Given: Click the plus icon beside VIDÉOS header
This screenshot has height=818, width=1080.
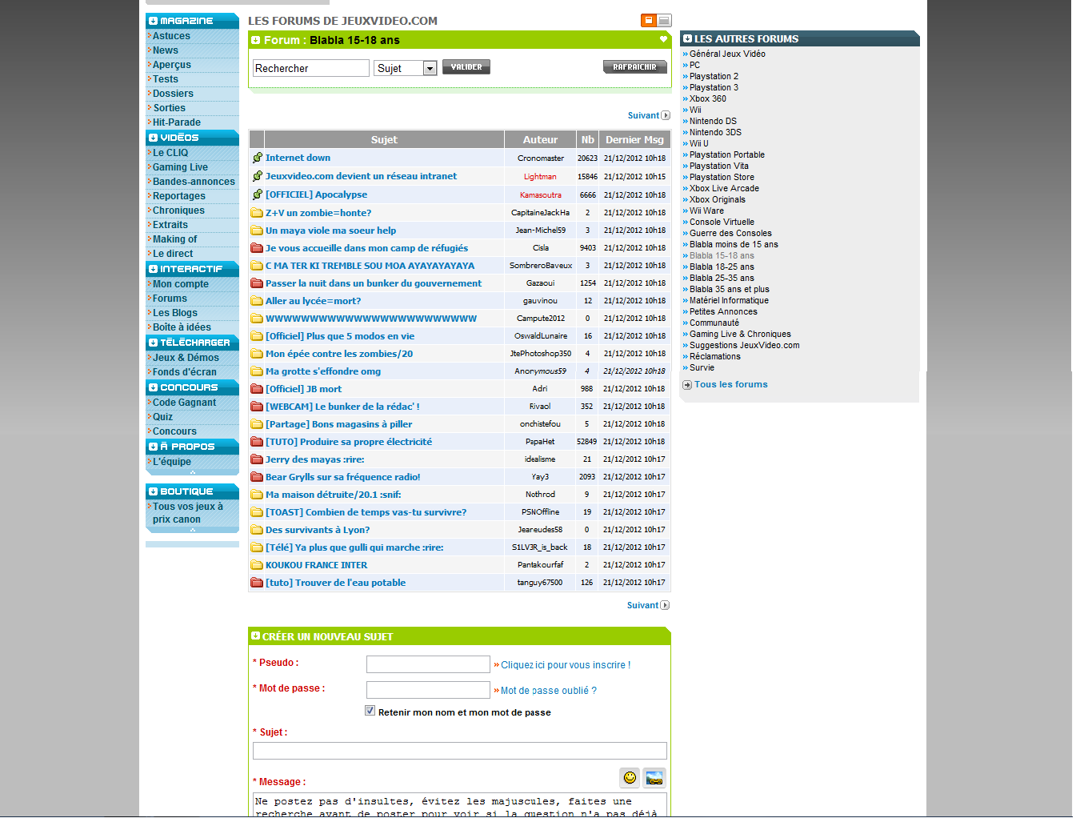Looking at the screenshot, I should [x=153, y=138].
